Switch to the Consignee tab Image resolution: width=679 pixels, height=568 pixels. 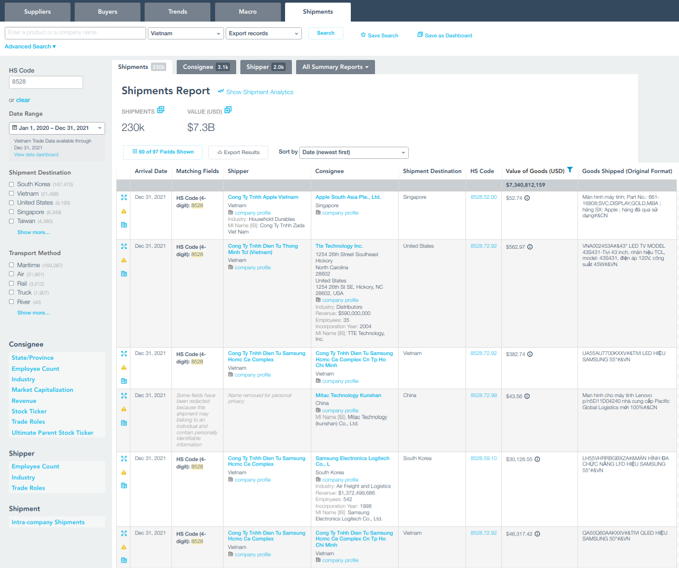click(x=206, y=67)
